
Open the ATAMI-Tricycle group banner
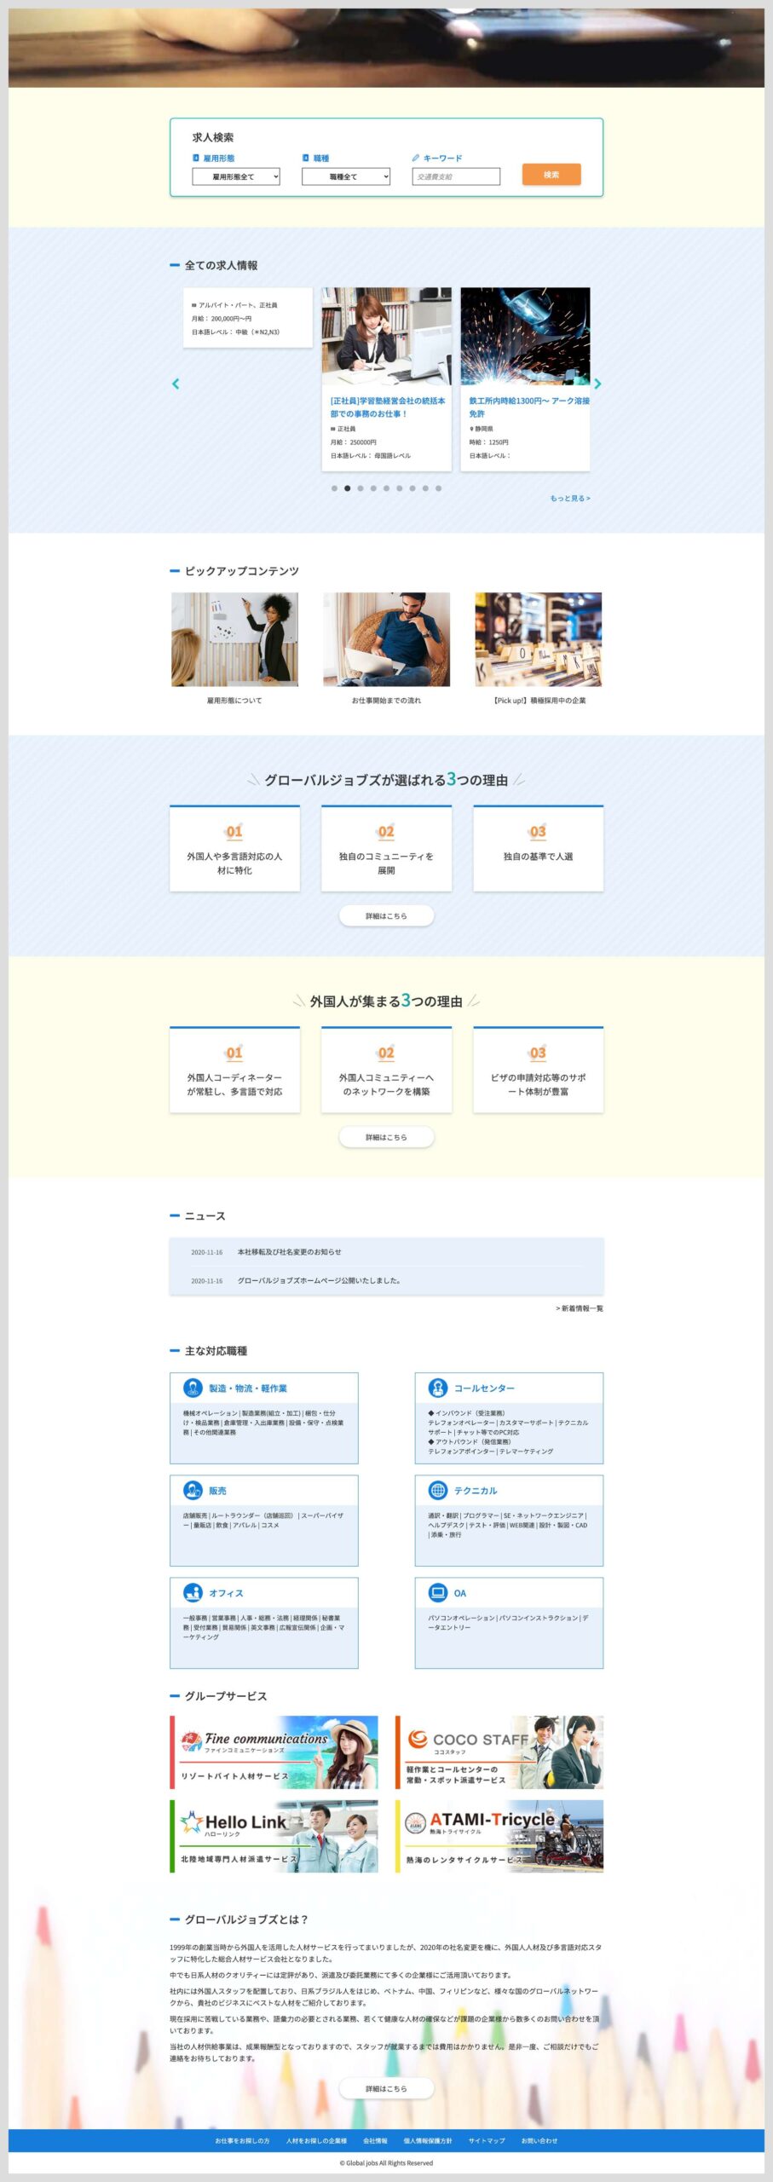(499, 1836)
